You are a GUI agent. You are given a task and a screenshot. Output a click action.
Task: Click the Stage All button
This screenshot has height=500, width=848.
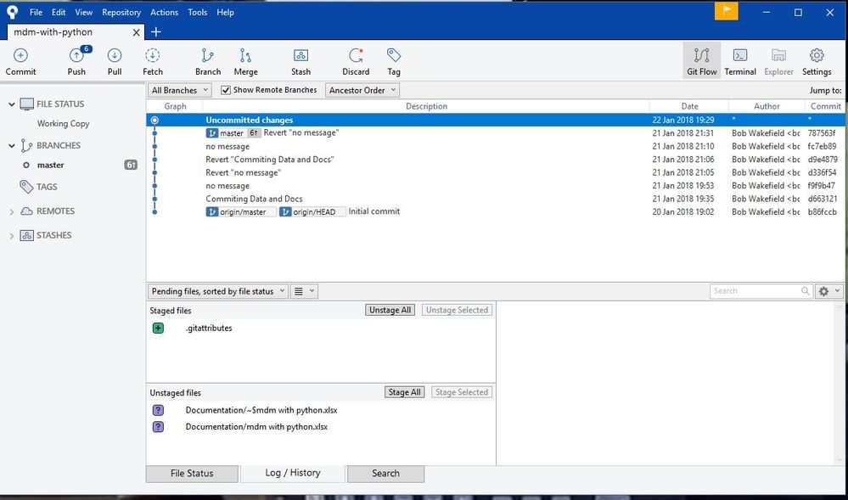tap(405, 392)
